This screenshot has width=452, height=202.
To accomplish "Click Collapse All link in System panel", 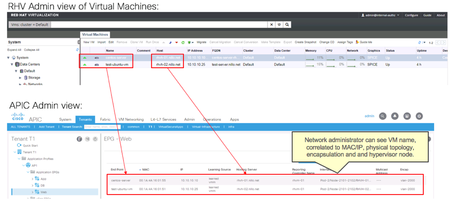I will coord(31,50).
